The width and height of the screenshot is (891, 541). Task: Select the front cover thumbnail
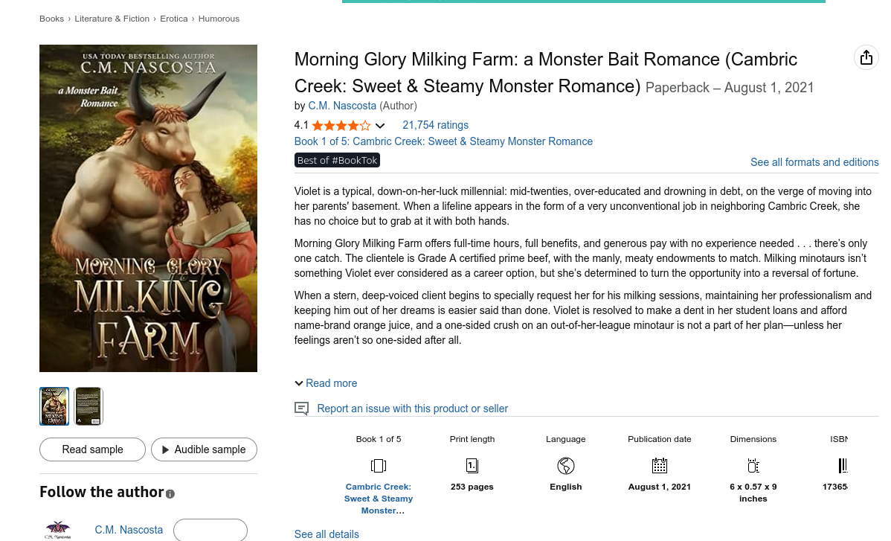pos(54,406)
